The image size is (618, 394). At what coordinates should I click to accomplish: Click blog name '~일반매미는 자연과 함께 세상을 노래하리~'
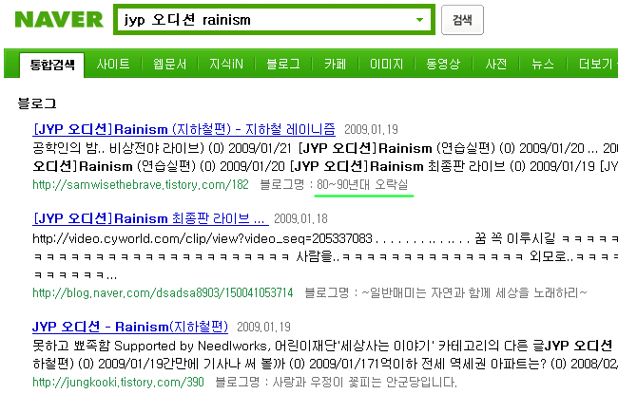tap(474, 292)
